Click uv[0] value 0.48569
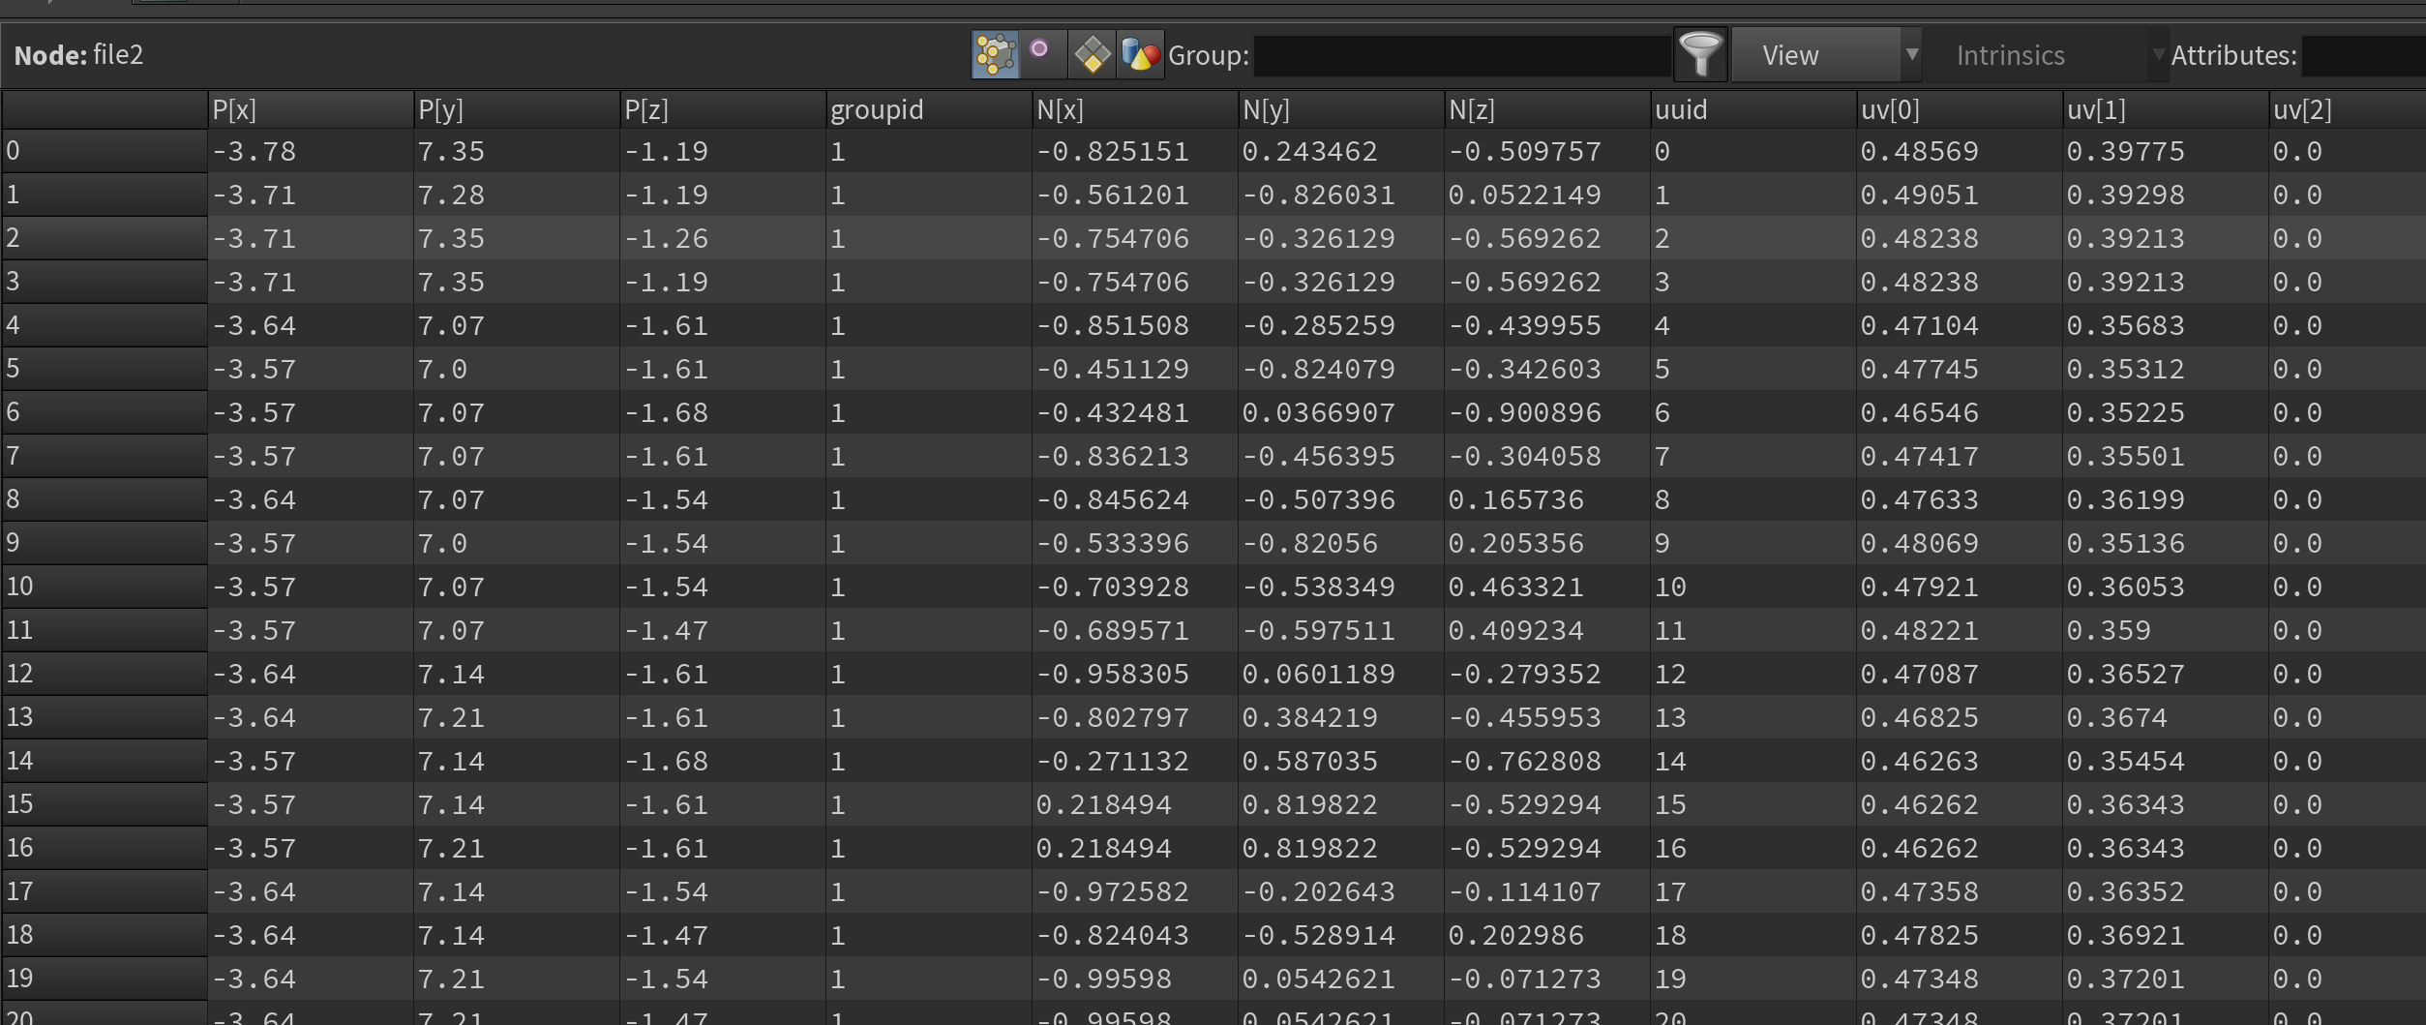This screenshot has height=1025, width=2426. (x=1920, y=152)
